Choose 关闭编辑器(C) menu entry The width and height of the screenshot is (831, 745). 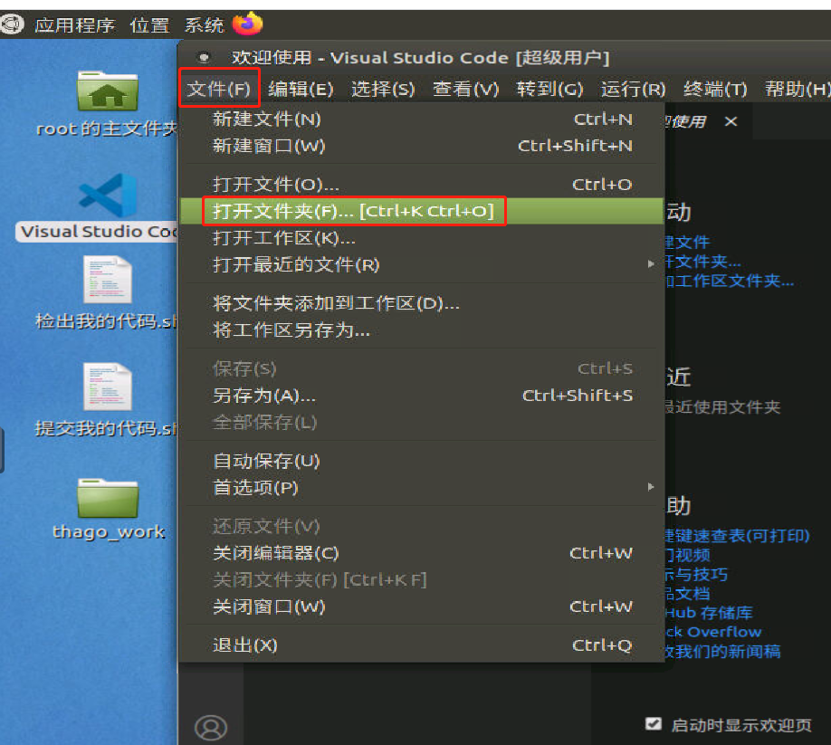[421, 553]
